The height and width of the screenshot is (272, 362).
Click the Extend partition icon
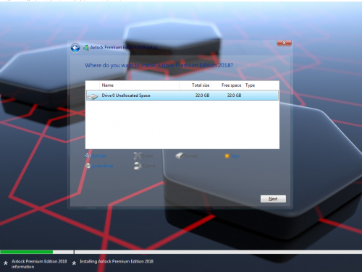coord(138,166)
